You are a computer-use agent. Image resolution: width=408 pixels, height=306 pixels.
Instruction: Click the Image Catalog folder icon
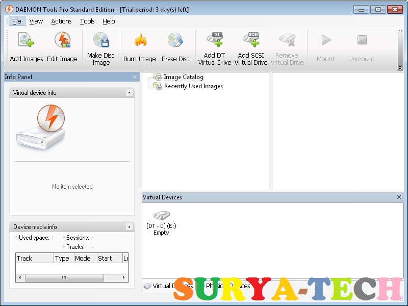(158, 77)
